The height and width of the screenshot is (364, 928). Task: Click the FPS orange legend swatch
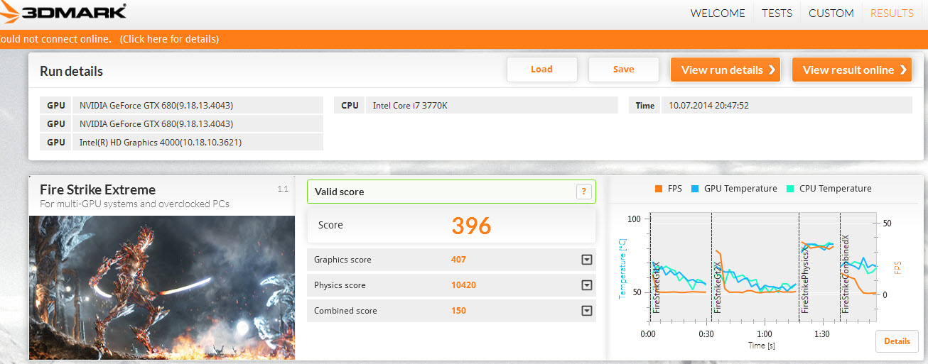coord(660,189)
